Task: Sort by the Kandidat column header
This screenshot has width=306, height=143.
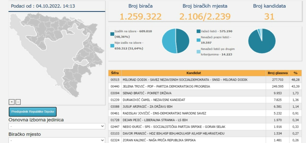Action: pos(194,73)
